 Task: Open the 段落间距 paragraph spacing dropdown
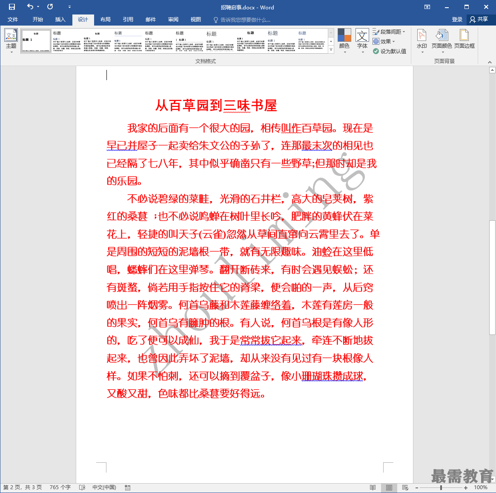[389, 32]
